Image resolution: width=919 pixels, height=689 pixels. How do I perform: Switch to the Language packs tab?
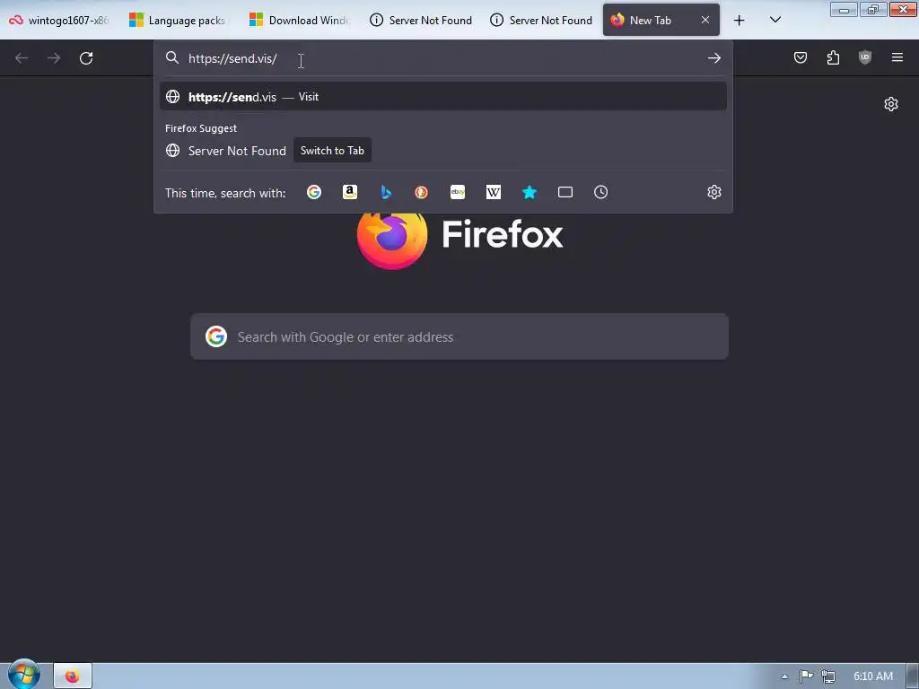point(179,20)
